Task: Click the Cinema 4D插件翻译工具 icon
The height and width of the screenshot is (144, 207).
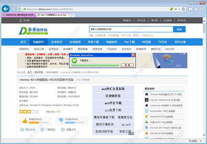Action: [x=147, y=94]
